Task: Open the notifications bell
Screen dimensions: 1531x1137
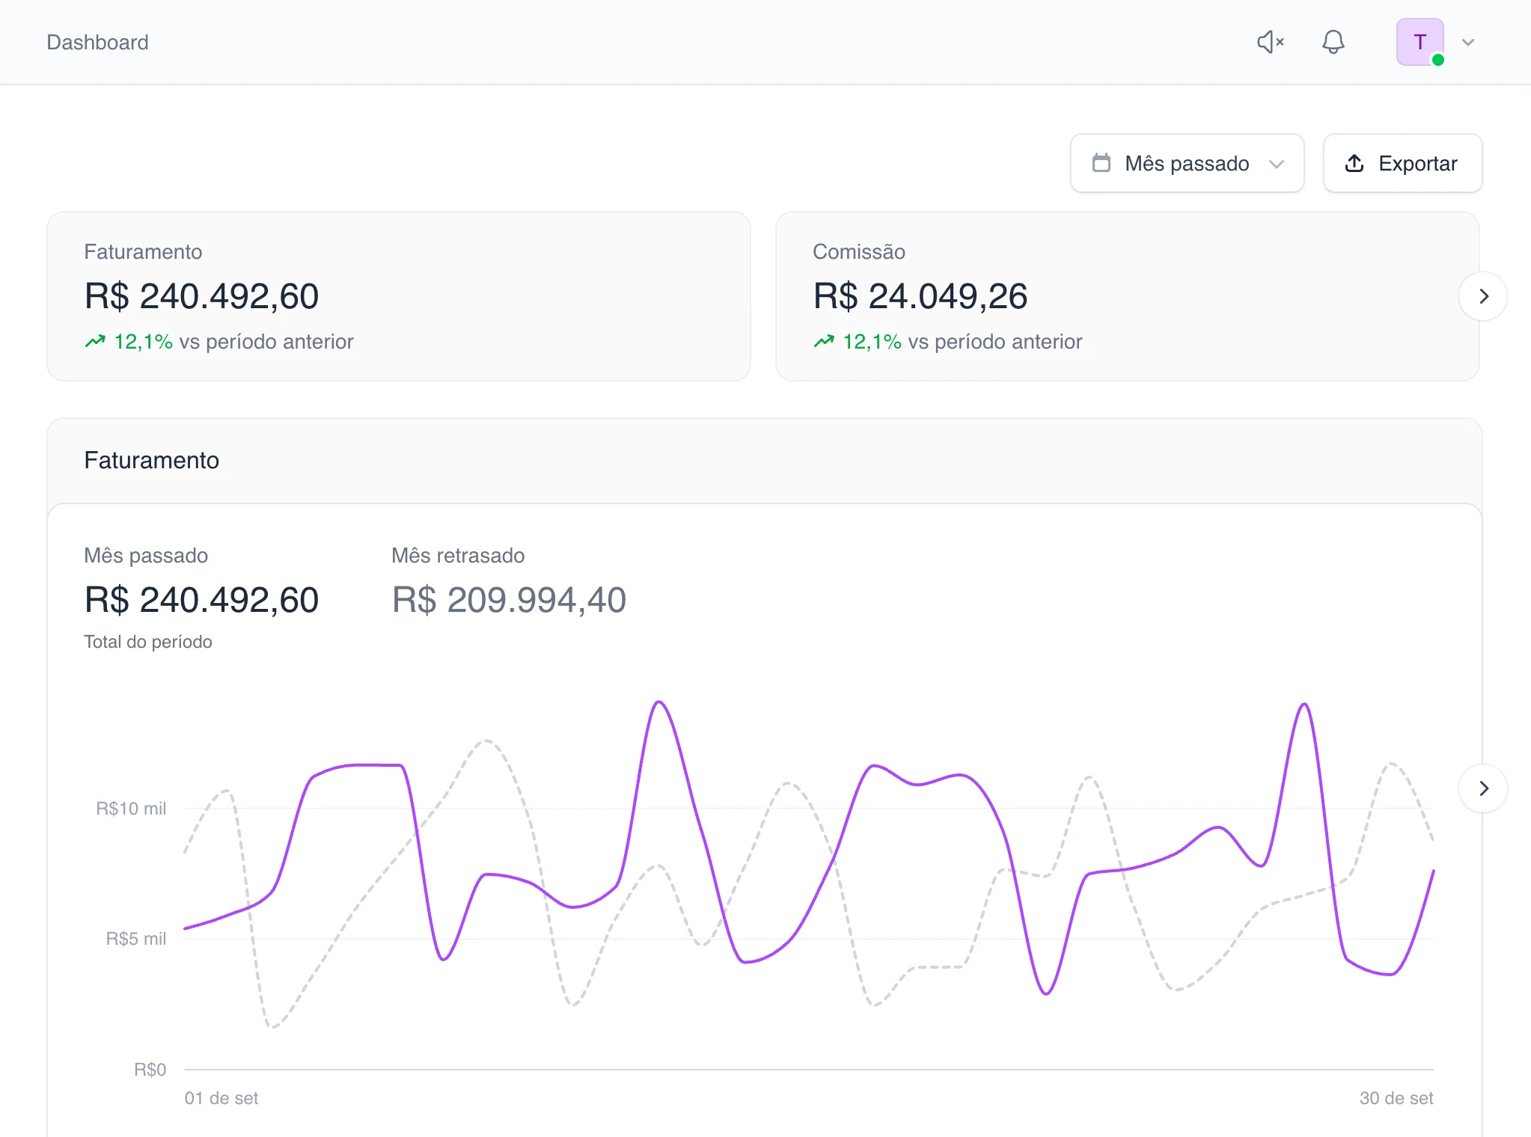Action: (x=1333, y=42)
